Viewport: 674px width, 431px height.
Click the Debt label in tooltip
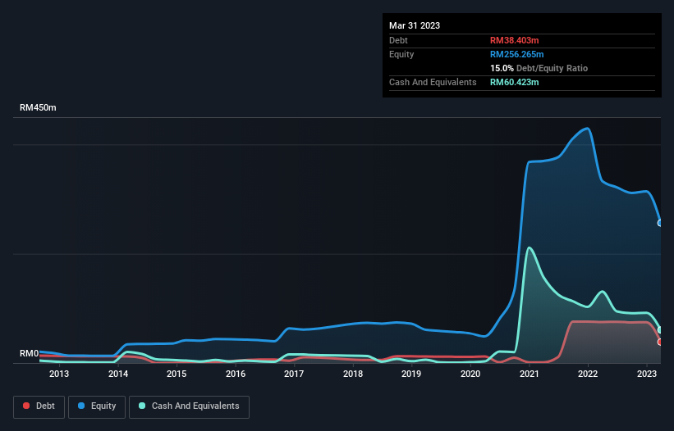[x=398, y=40]
